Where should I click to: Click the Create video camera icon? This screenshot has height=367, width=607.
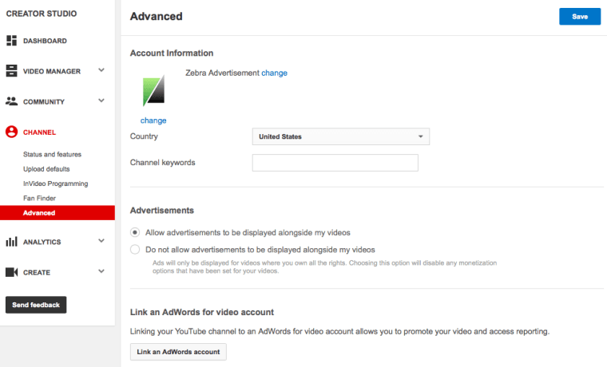[x=12, y=272]
